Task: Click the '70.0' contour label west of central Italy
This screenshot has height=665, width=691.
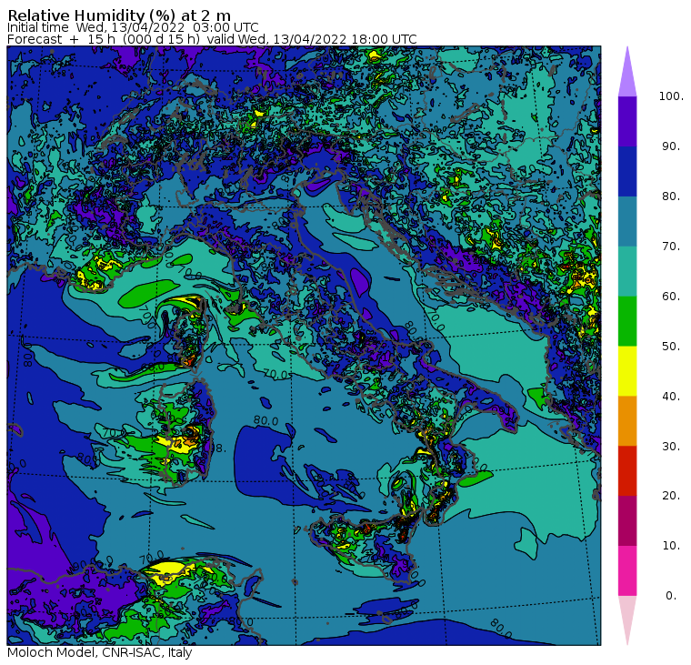Action: (275, 375)
